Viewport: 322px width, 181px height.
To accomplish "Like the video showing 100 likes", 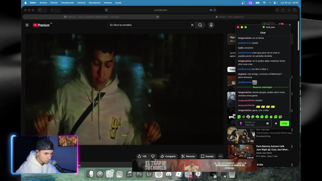I will pos(142,156).
